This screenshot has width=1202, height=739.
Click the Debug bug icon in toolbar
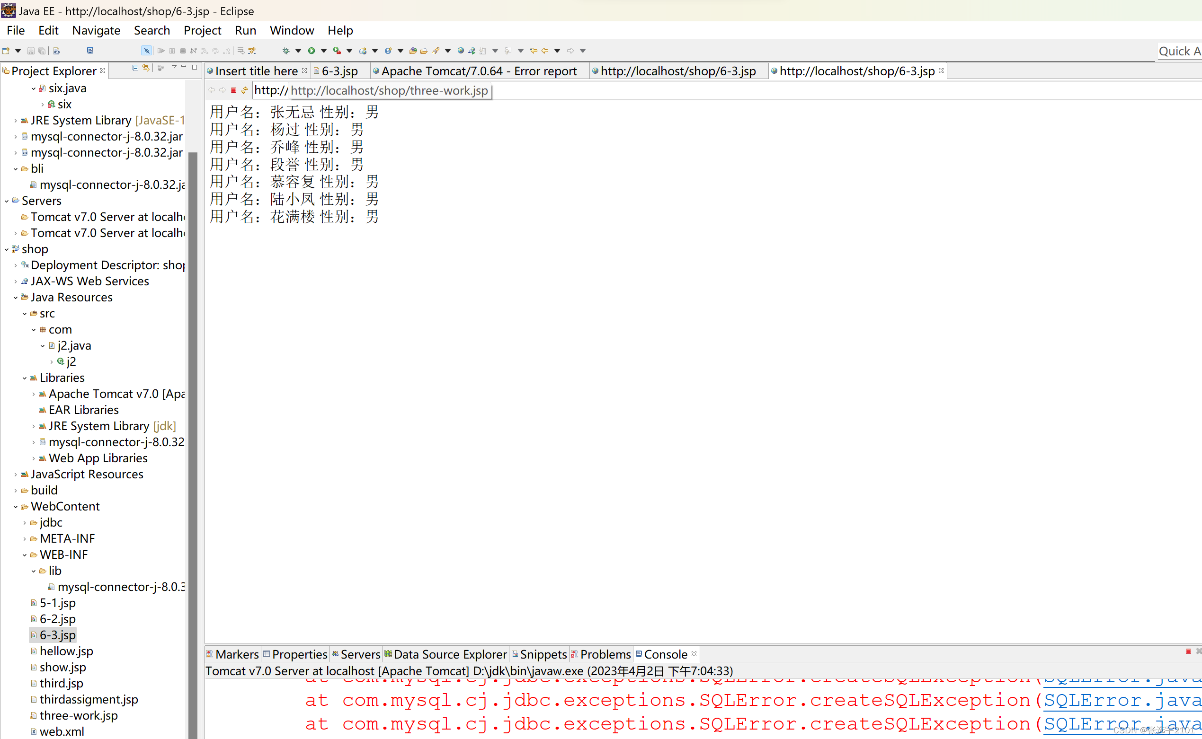tap(286, 50)
